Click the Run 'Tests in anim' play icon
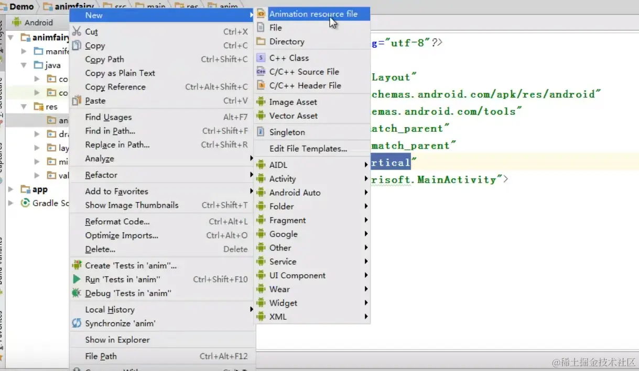The height and width of the screenshot is (371, 639). point(77,279)
